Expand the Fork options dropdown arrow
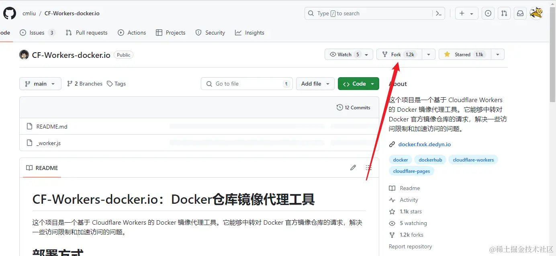Screen dimensions: 556x256 pyautogui.click(x=429, y=54)
